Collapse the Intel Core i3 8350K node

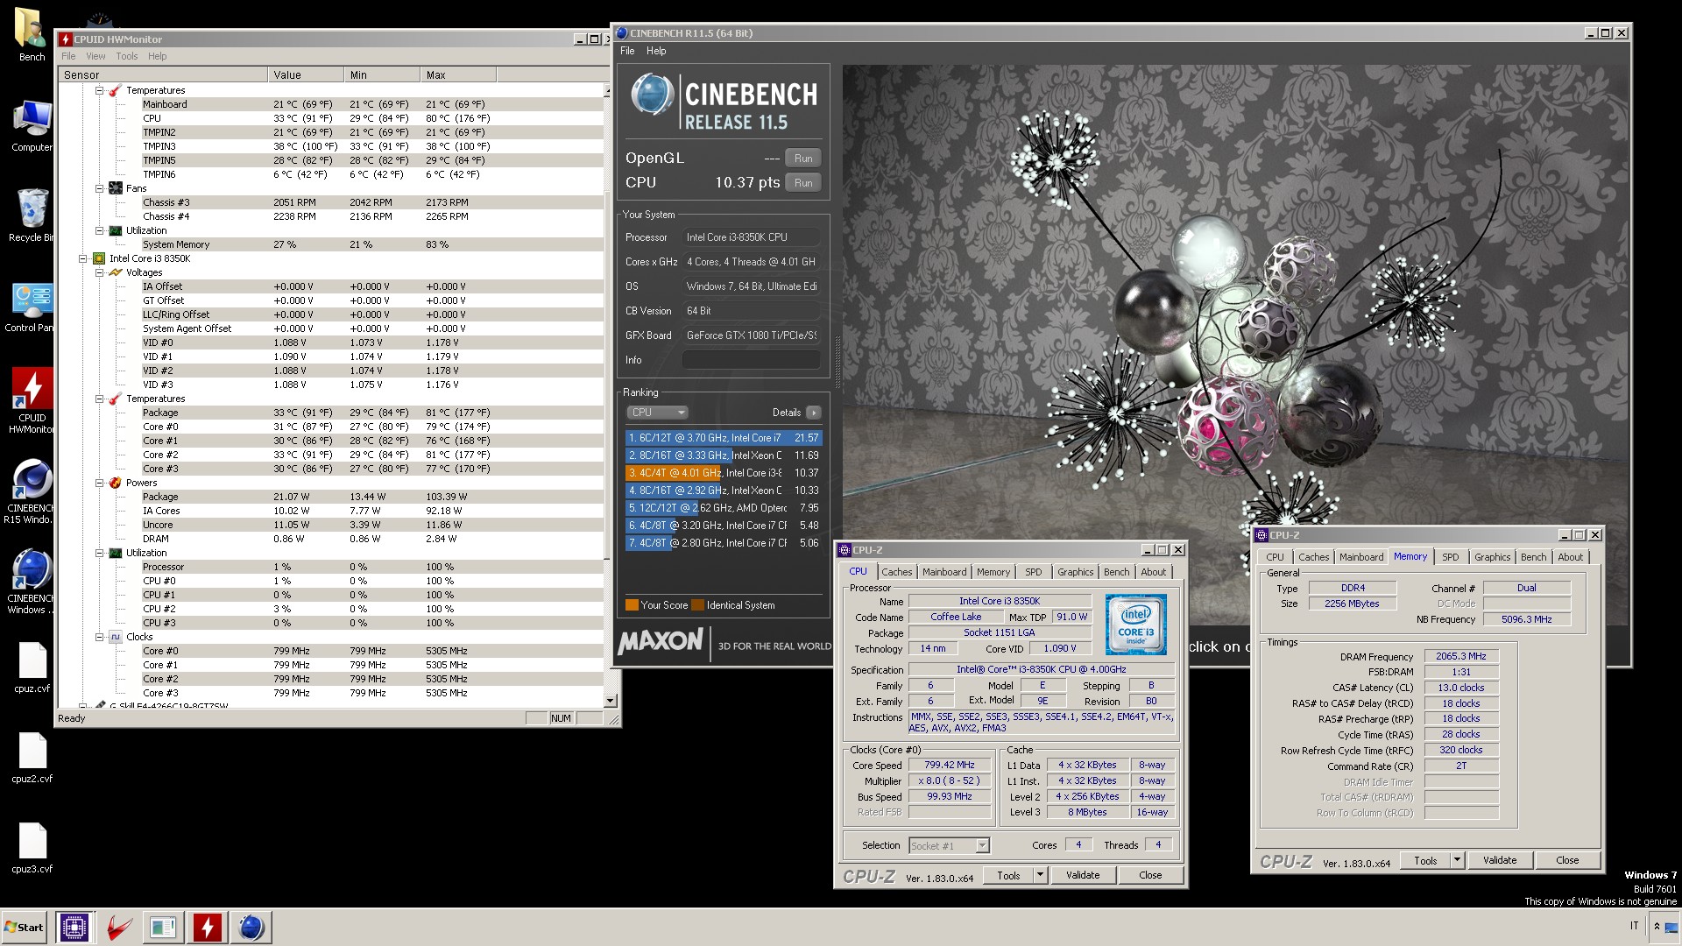[82, 258]
